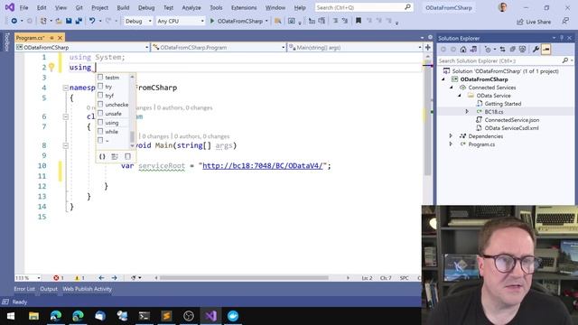Screen dimensions: 578x325
Task: Click the Find in Files toolbar icon
Action: 277,22
